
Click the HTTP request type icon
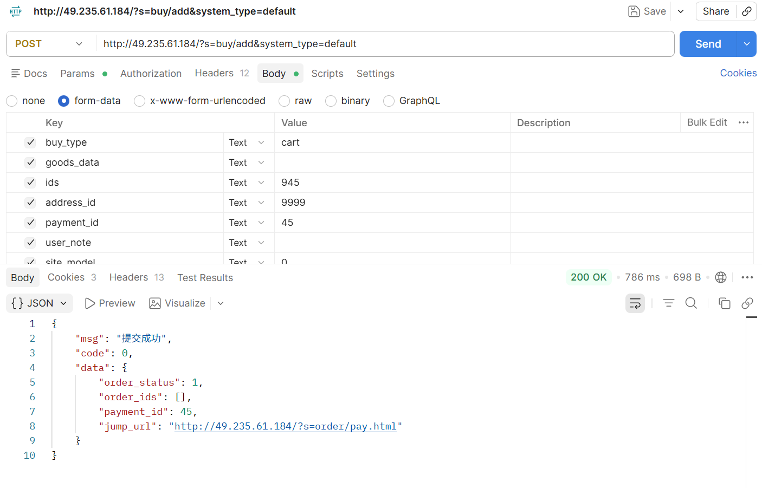16,11
